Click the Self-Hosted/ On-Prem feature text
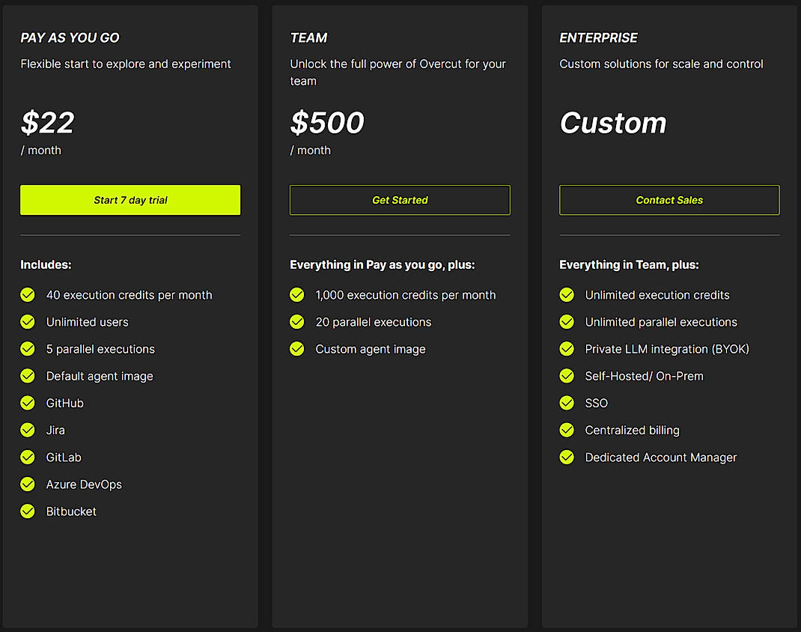This screenshot has height=632, width=801. [644, 376]
